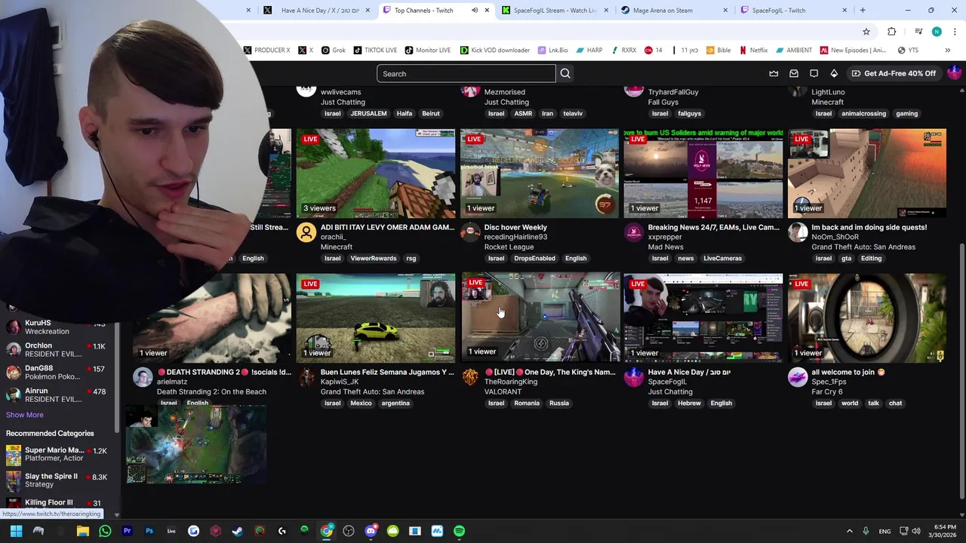Open the KapiwiS_JK channel name link
966x543 pixels.
point(340,382)
